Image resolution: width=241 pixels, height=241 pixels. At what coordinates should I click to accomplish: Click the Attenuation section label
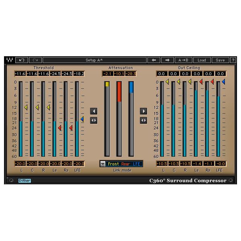(x=120, y=68)
